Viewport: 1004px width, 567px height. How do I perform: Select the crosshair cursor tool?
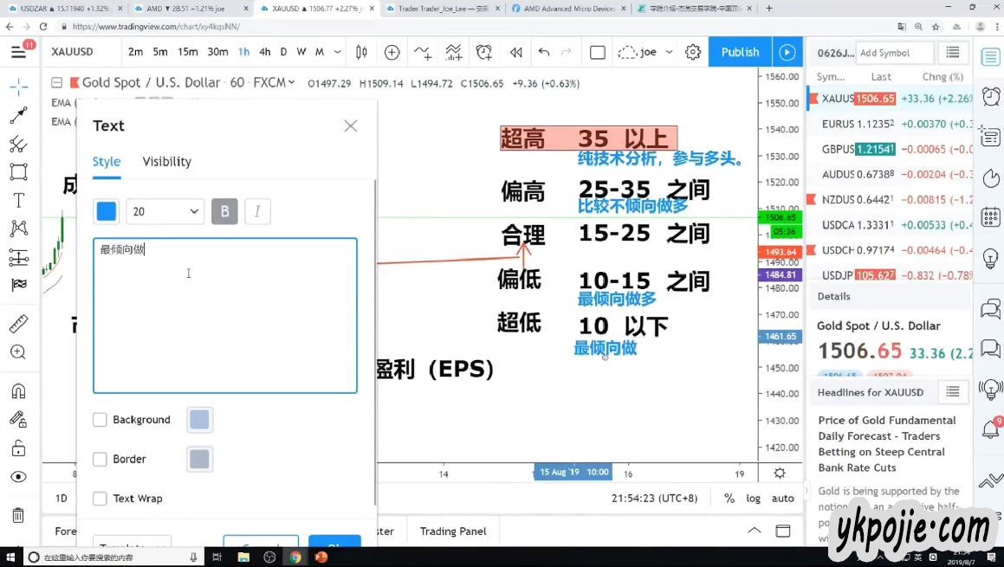(18, 87)
